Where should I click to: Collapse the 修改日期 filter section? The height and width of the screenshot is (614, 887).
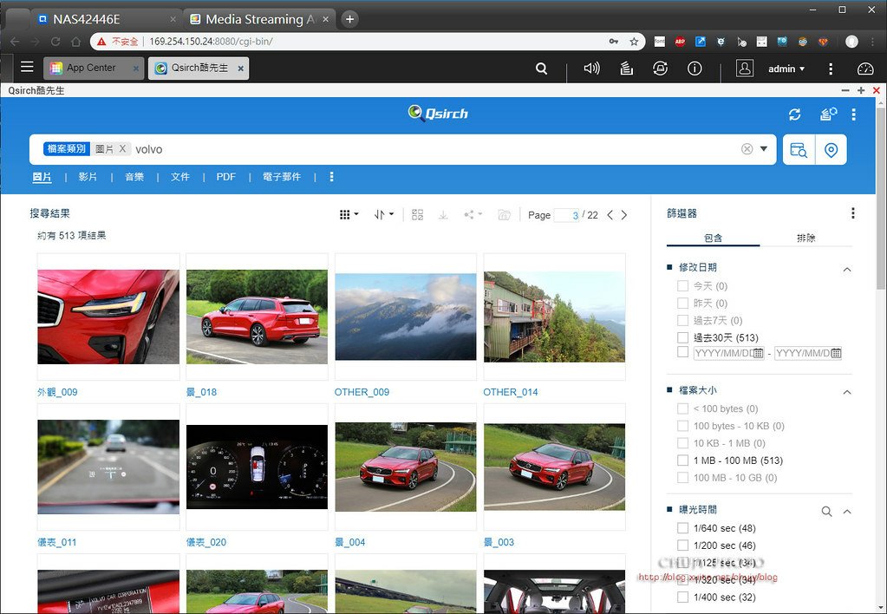pos(847,270)
